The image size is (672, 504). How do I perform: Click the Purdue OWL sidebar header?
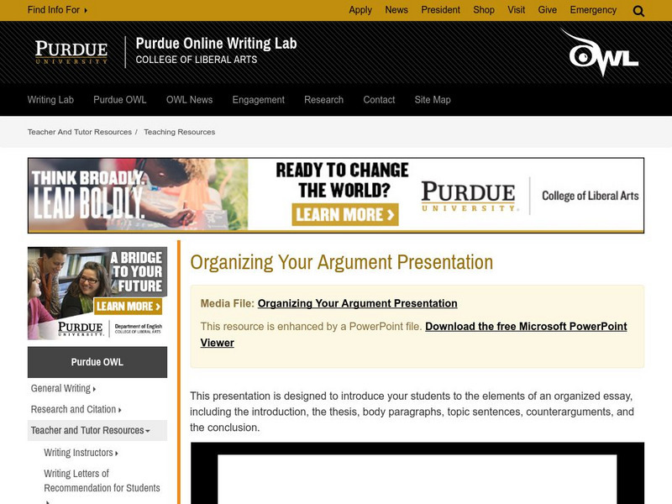pos(97,362)
